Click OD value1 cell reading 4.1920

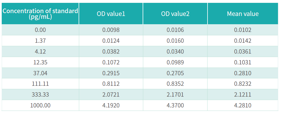click(x=111, y=105)
